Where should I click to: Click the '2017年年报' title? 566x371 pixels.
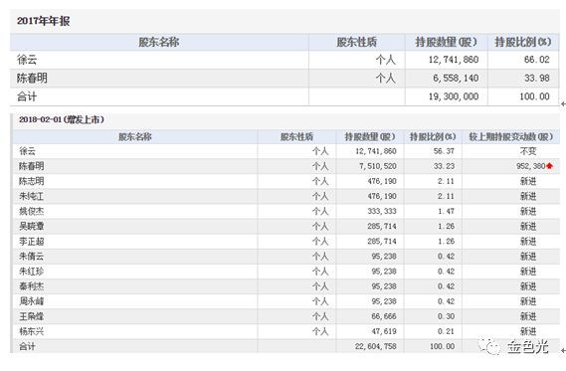[44, 21]
